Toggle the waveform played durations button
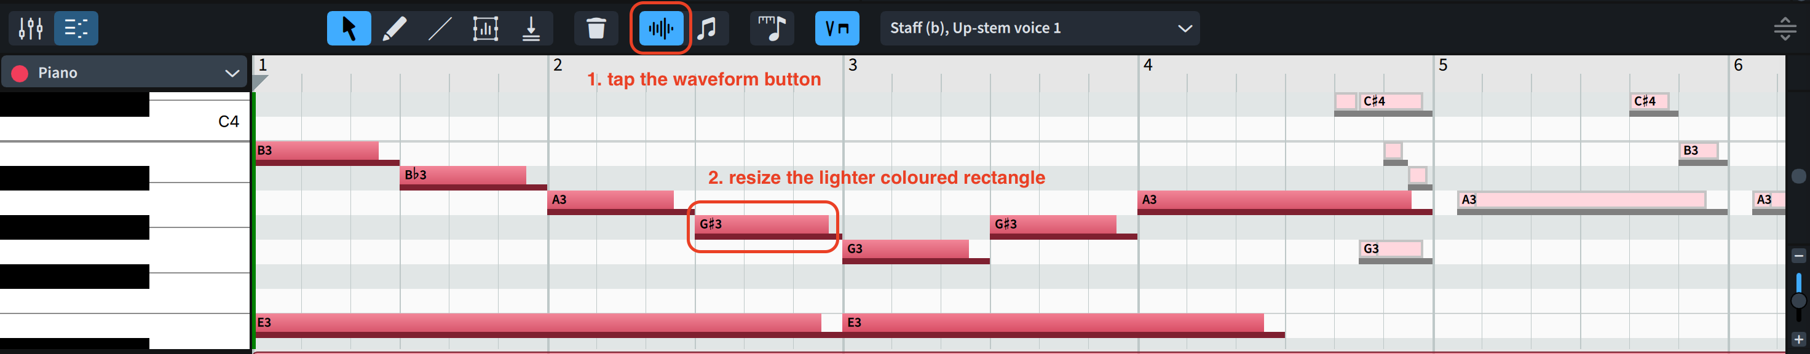 point(660,29)
